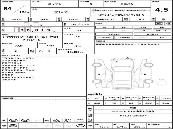Click the 09 registration month
Screen dimensions: 173x129
coord(23,12)
